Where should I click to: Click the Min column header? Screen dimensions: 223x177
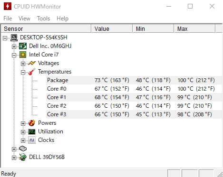point(153,29)
